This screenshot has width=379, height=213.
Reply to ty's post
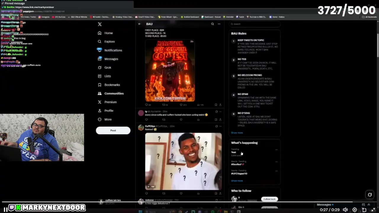tap(146, 120)
